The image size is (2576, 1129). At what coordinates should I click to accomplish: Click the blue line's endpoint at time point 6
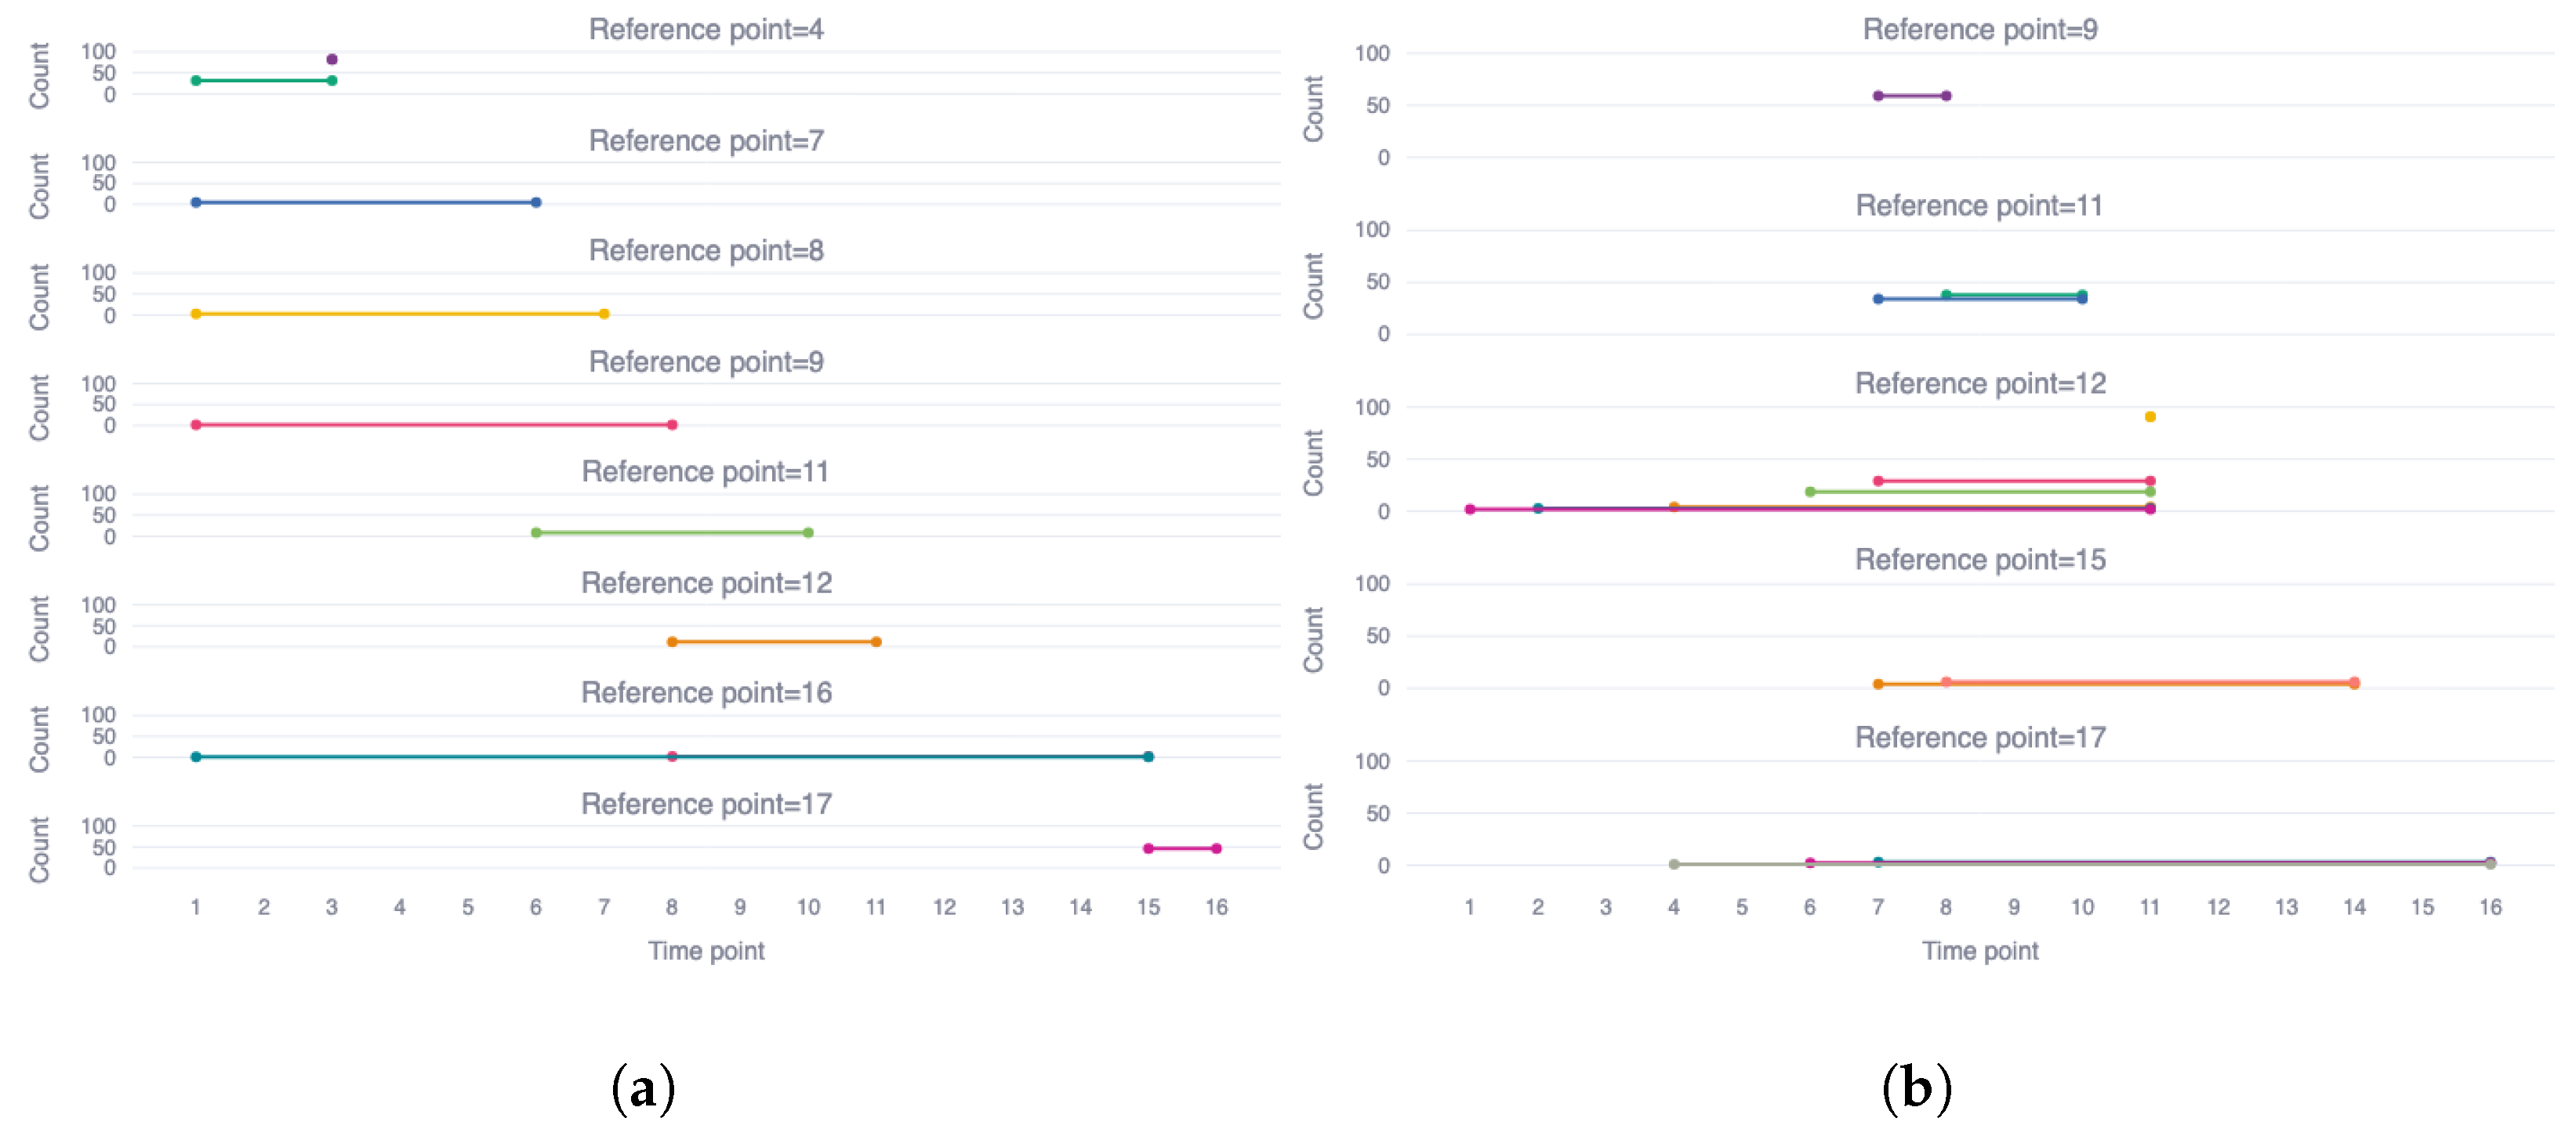point(536,203)
